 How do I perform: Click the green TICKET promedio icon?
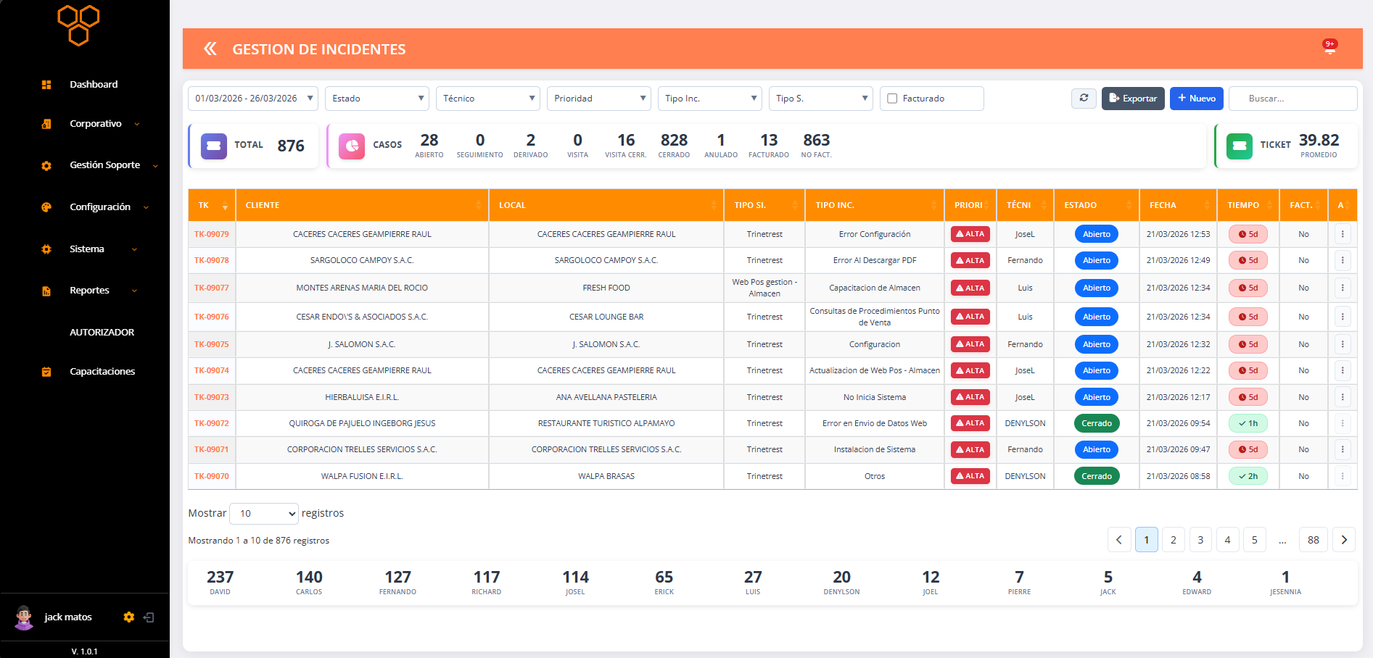(x=1240, y=146)
